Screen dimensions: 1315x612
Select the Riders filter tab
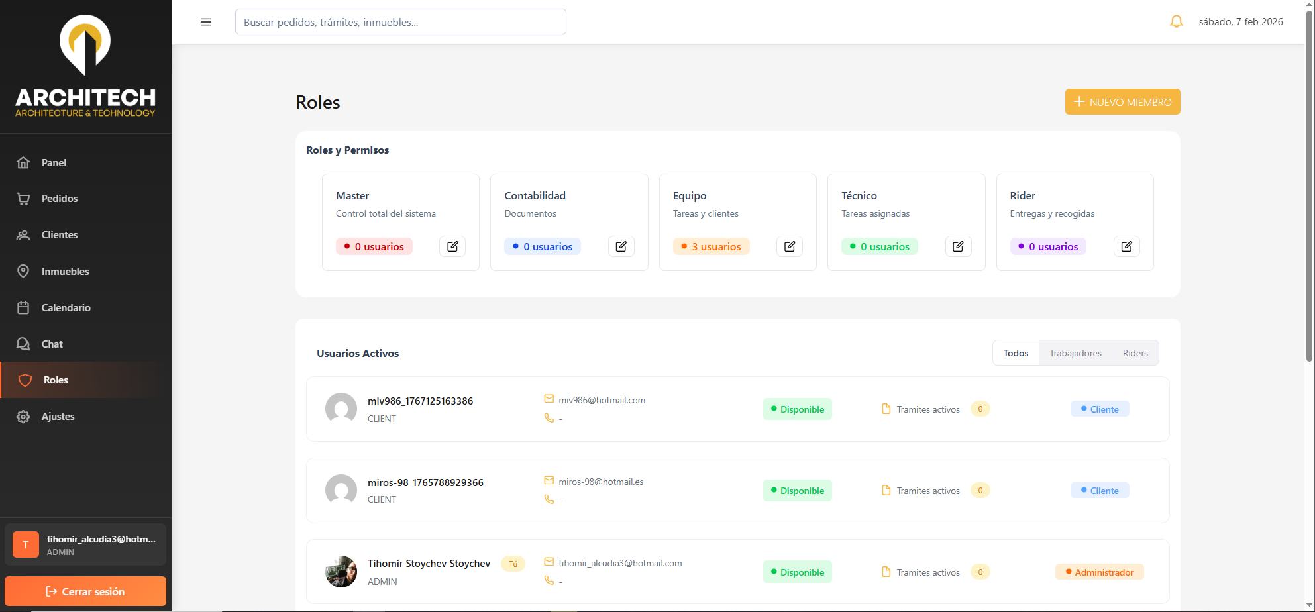1135,353
